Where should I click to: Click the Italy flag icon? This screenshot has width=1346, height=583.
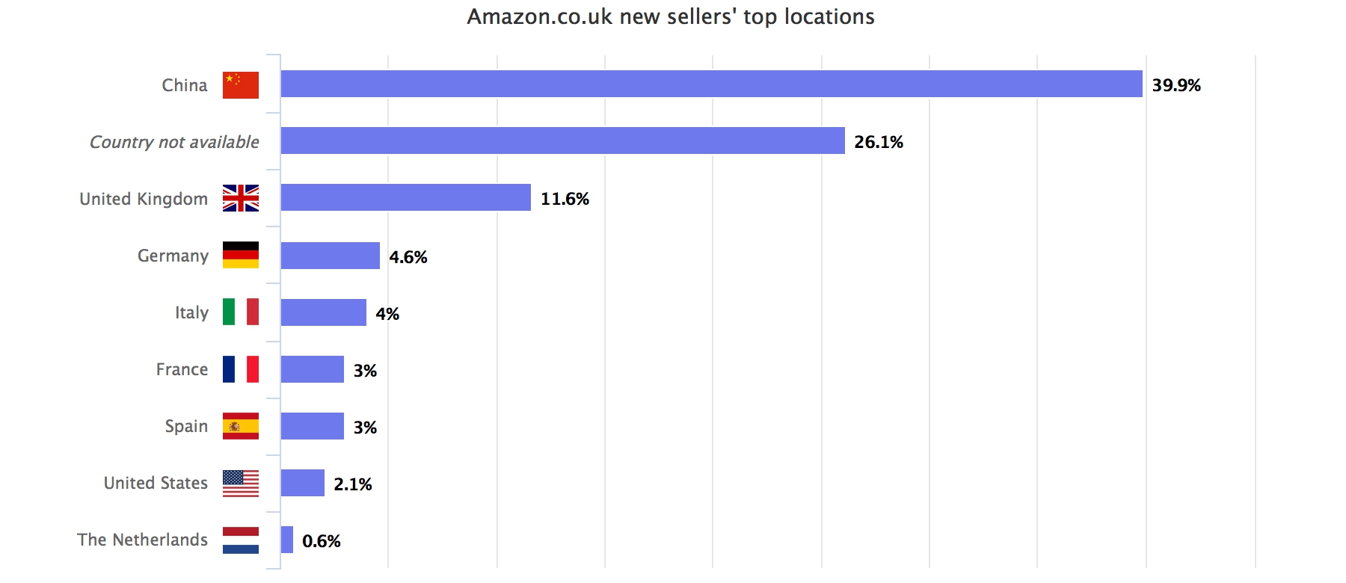point(240,312)
